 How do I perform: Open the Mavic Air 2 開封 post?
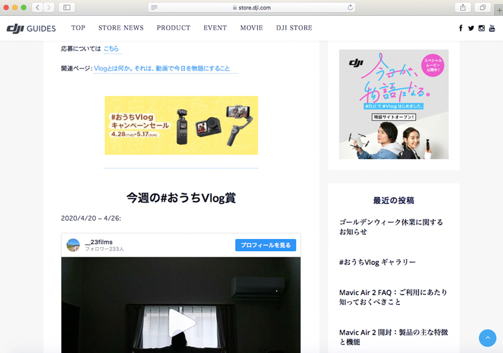(x=394, y=337)
